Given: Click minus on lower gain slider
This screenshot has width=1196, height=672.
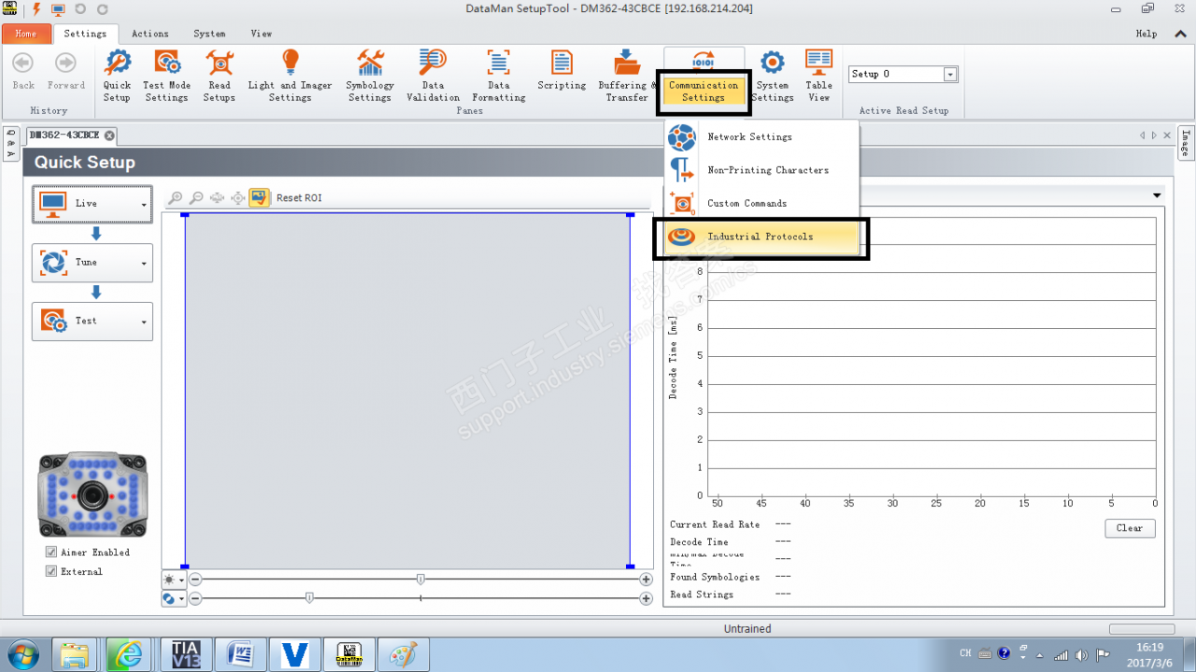Looking at the screenshot, I should point(195,598).
